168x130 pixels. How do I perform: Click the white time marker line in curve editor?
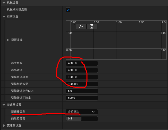(x=71, y=40)
